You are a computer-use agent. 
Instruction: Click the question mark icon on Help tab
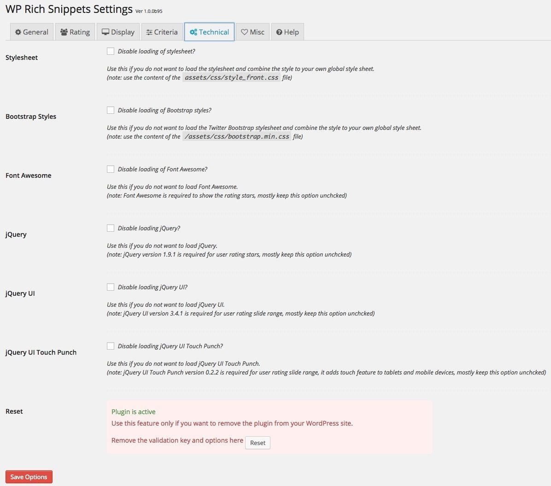tap(279, 32)
